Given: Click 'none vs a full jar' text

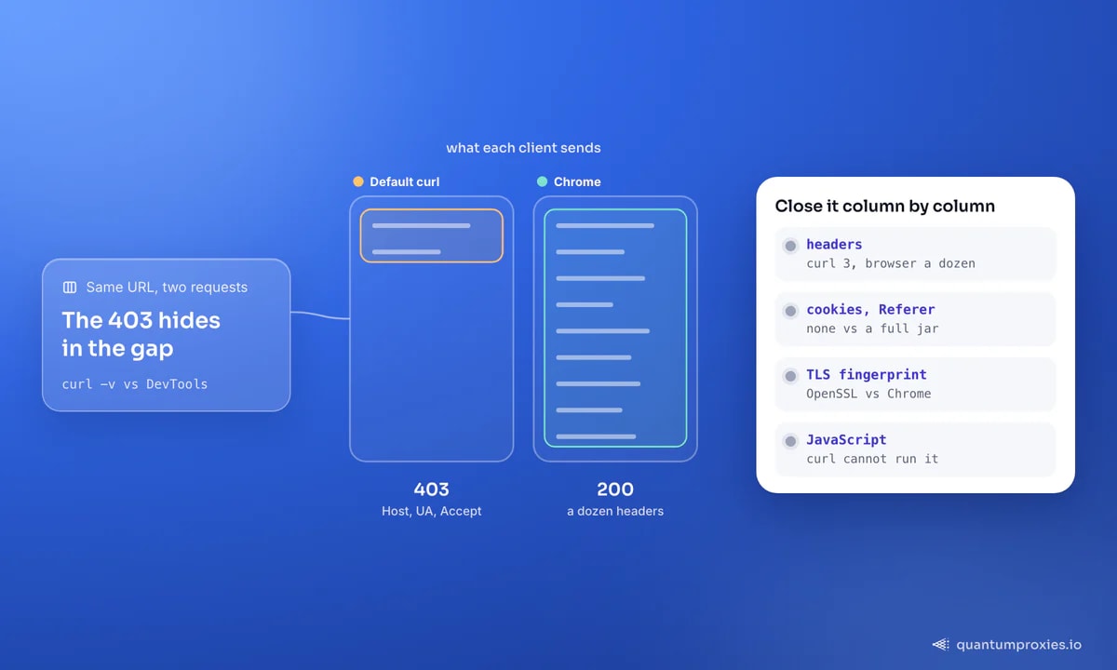Looking at the screenshot, I should [x=872, y=328].
